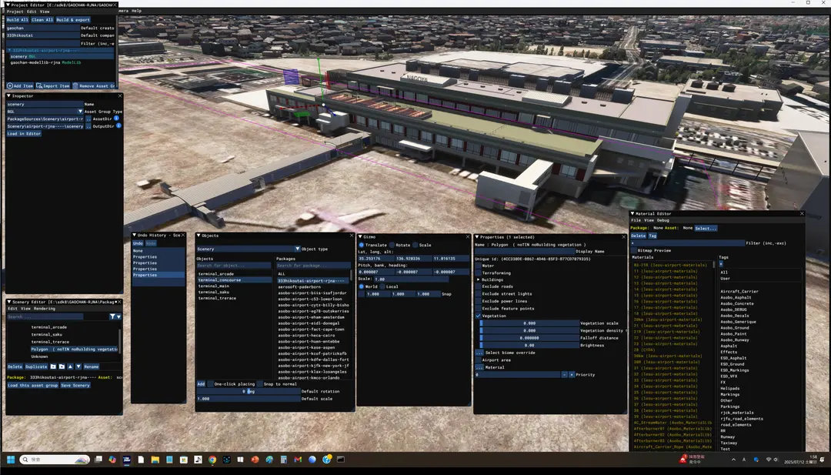831x475 pixels.
Task: Close the Gizmo window
Action: (468, 237)
